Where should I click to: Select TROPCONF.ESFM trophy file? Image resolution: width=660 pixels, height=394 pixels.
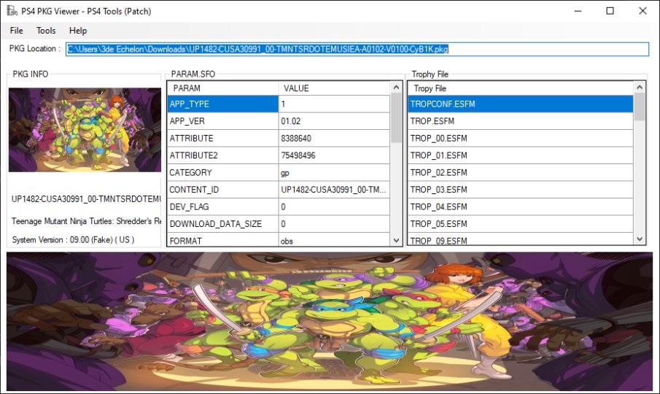(x=520, y=104)
